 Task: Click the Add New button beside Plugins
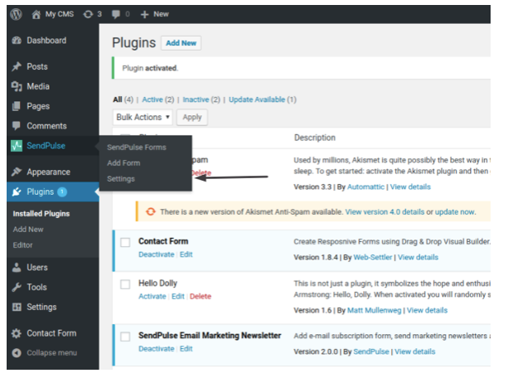181,43
